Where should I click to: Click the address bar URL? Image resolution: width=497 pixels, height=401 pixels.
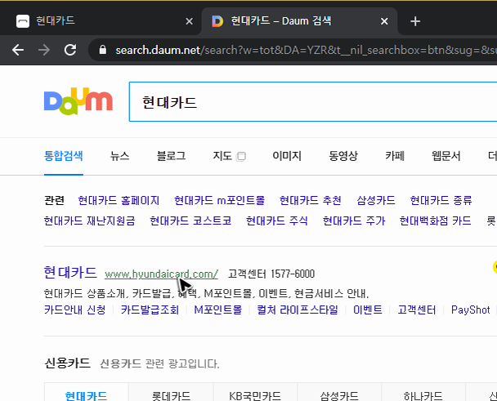306,50
